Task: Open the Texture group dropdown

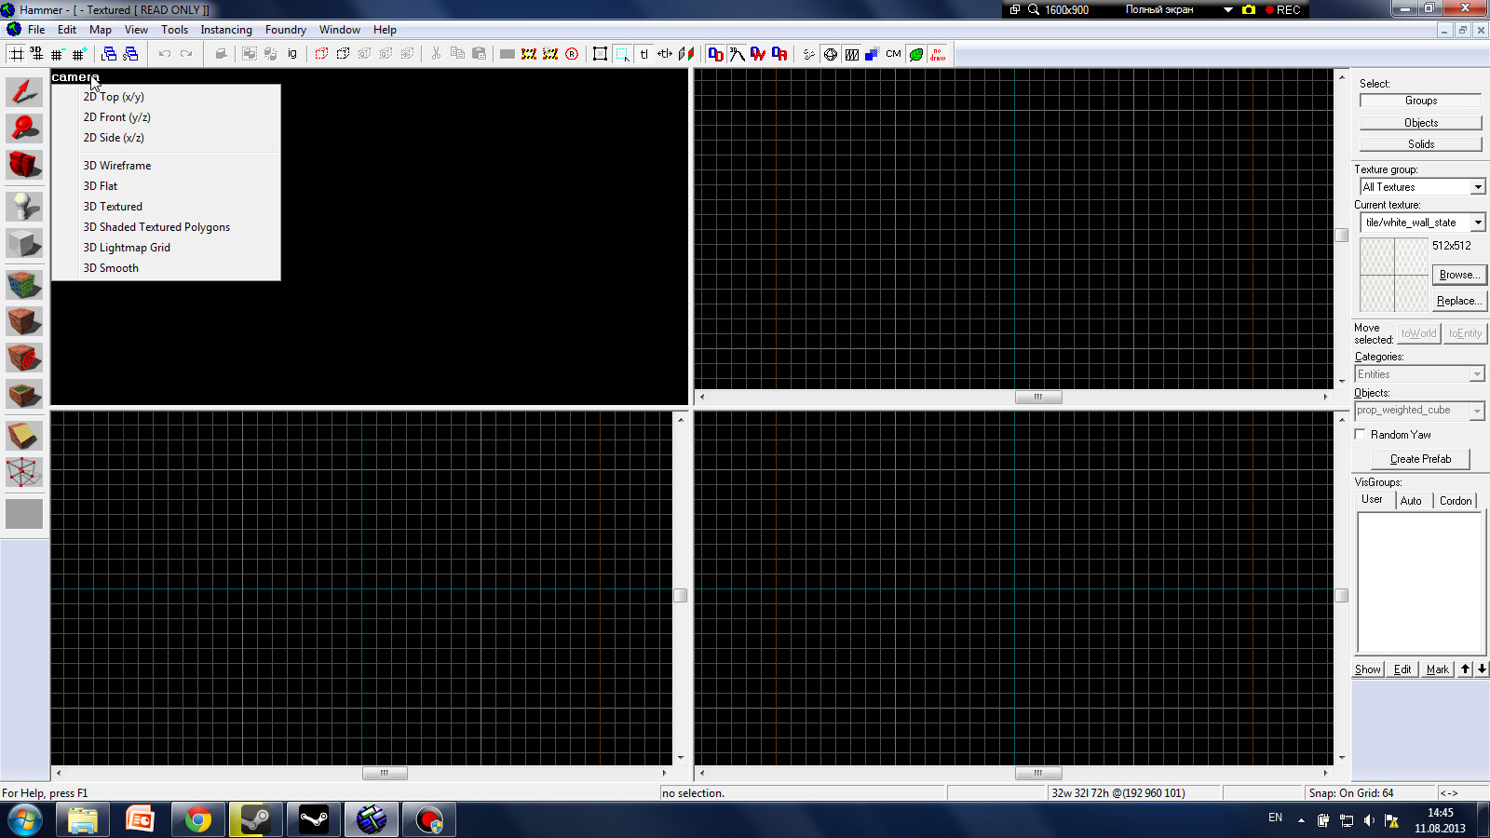Action: (x=1478, y=187)
